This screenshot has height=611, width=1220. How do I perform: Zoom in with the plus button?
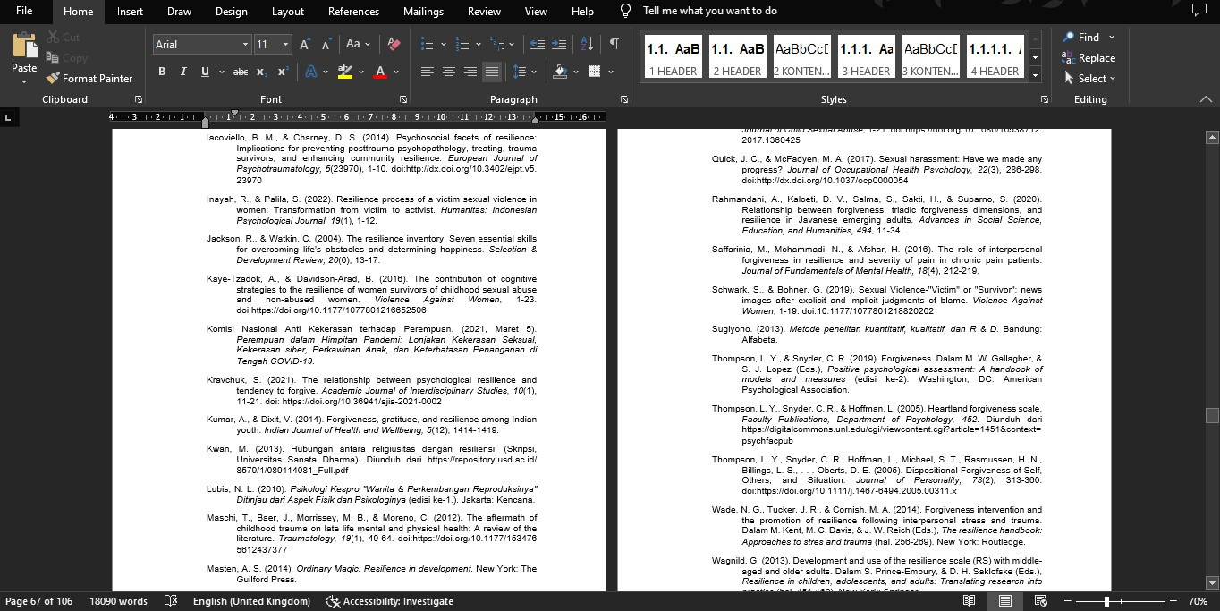[1173, 601]
